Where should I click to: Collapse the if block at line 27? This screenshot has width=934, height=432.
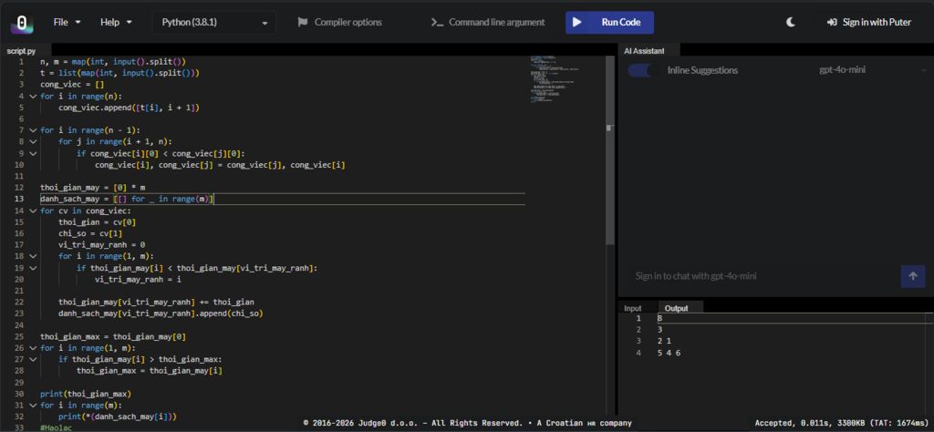(33, 359)
